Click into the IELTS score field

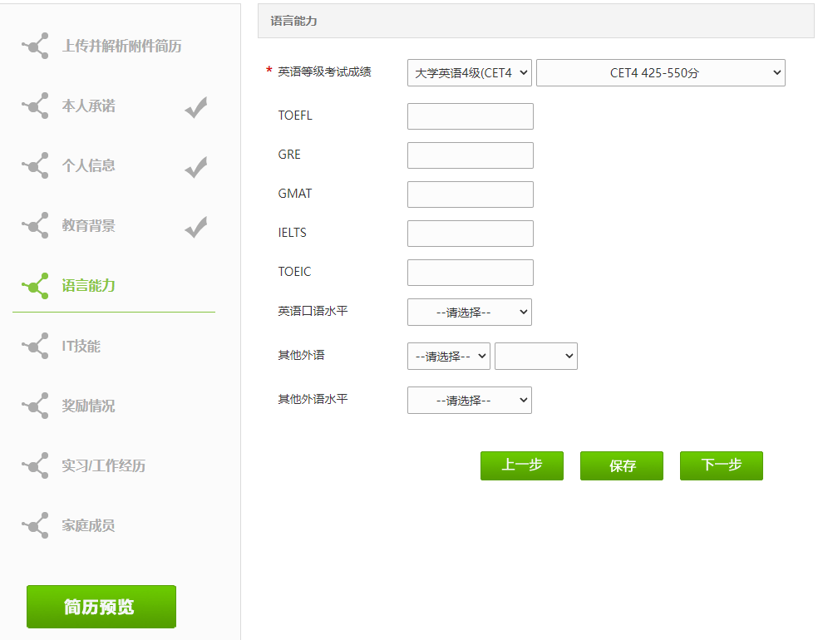pyautogui.click(x=470, y=234)
